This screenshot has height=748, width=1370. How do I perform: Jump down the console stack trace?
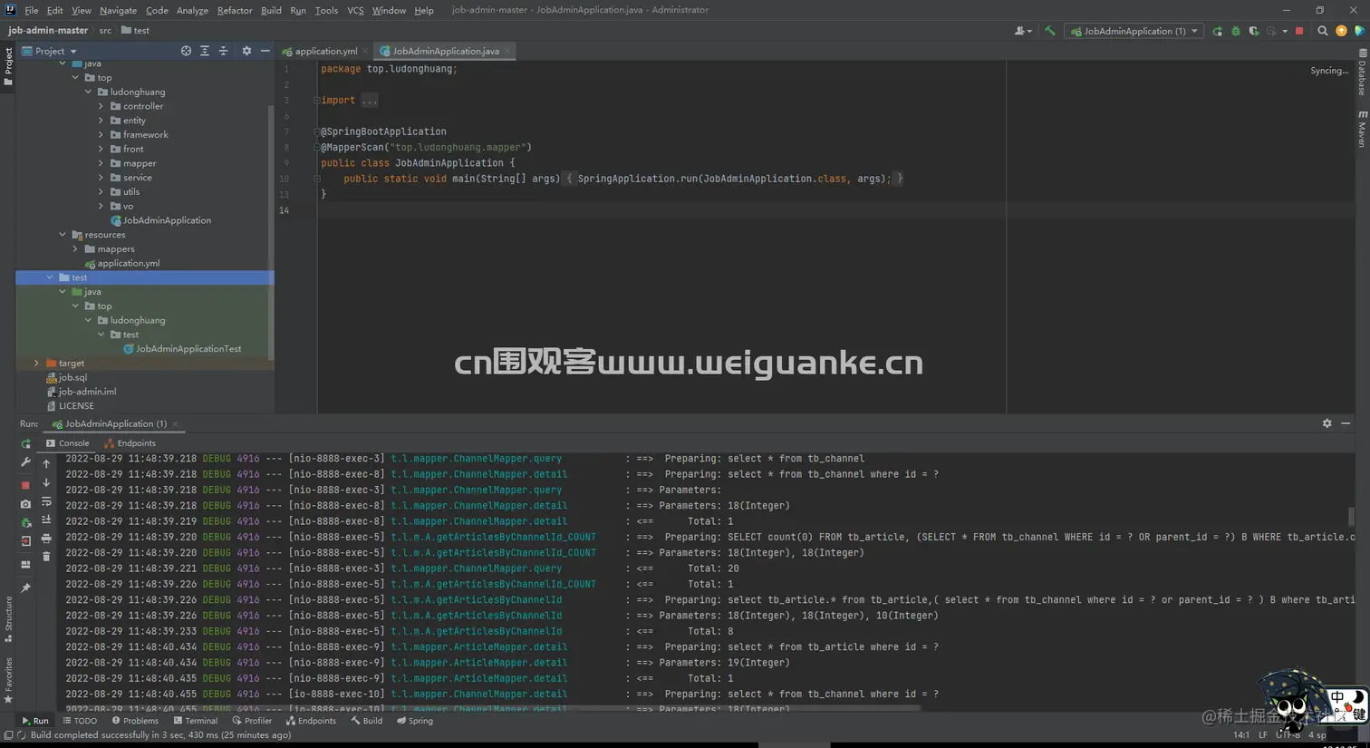coord(46,482)
